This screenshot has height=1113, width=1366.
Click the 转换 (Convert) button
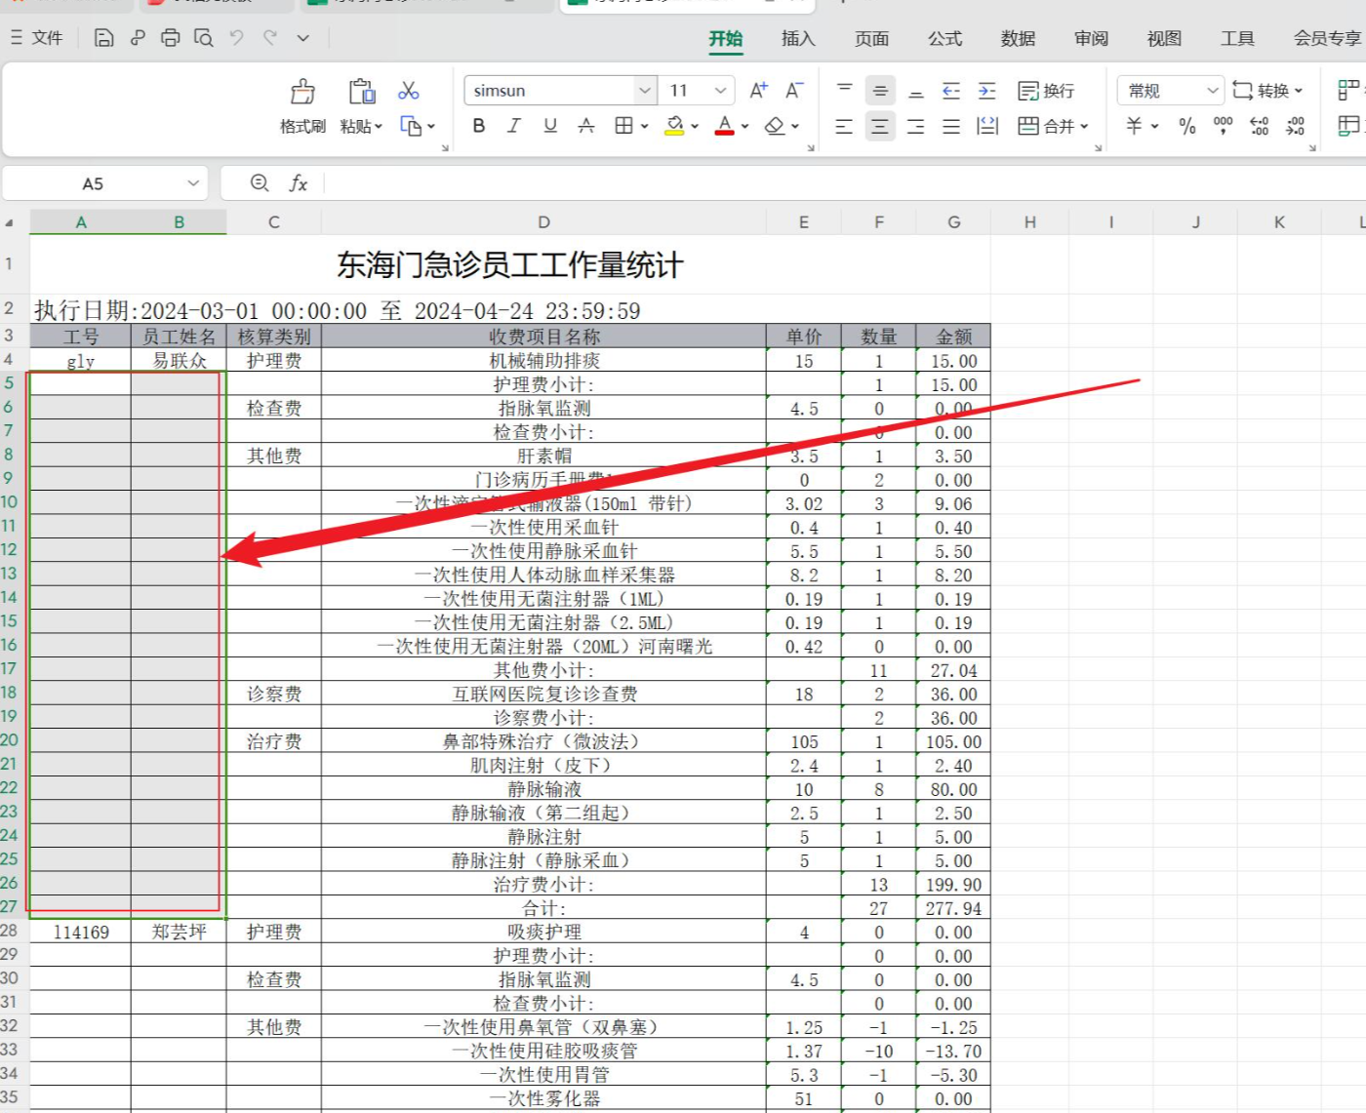click(x=1267, y=91)
